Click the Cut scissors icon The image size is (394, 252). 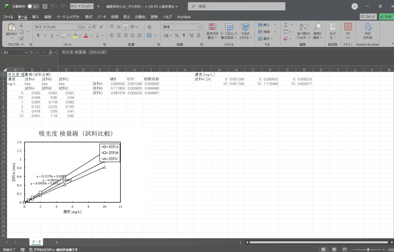coord(22,25)
